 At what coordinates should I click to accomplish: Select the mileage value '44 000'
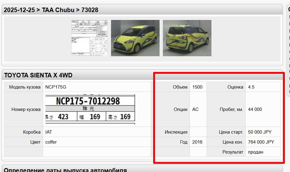pos(255,109)
